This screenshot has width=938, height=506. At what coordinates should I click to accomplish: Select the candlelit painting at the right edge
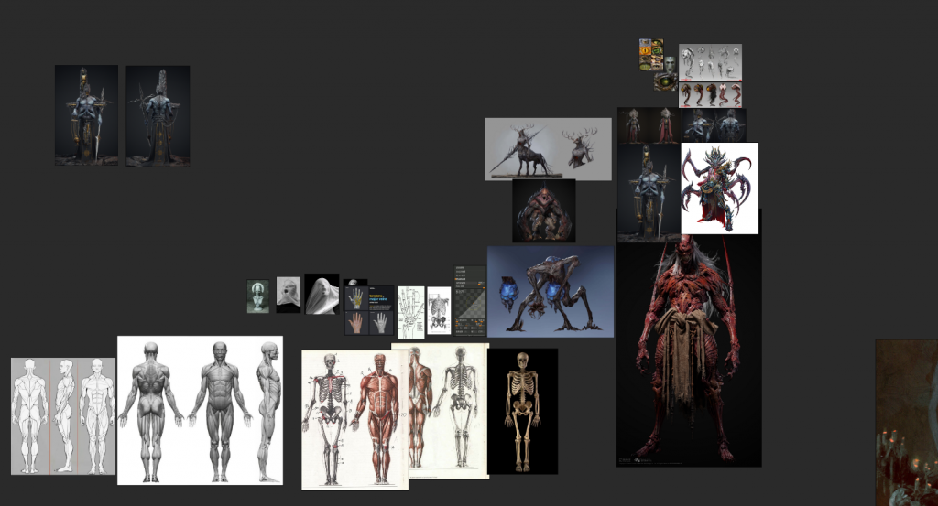click(x=907, y=423)
